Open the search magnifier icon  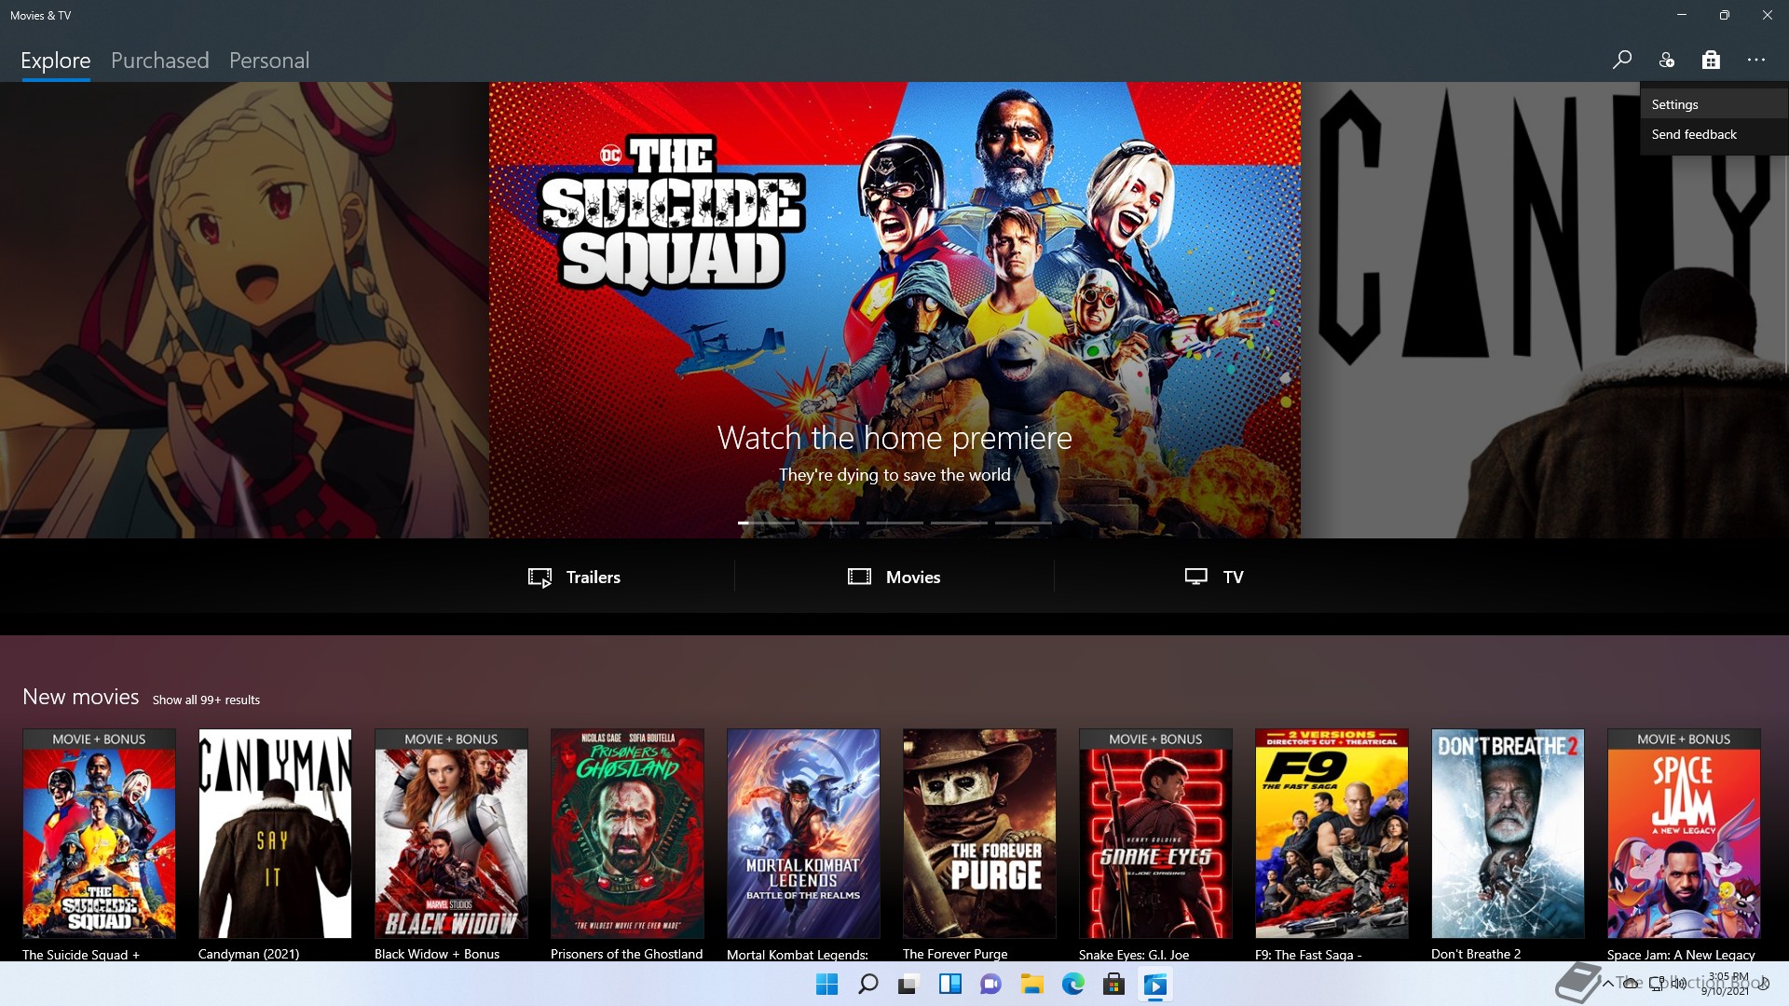coord(1621,60)
